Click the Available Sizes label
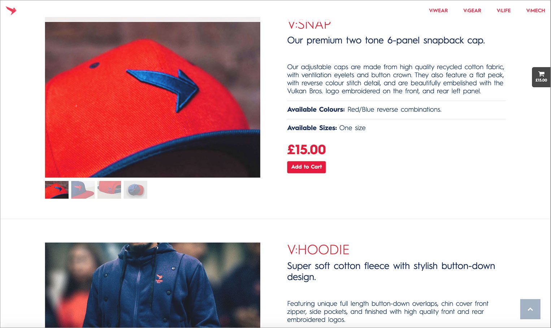The image size is (551, 328). tap(312, 128)
